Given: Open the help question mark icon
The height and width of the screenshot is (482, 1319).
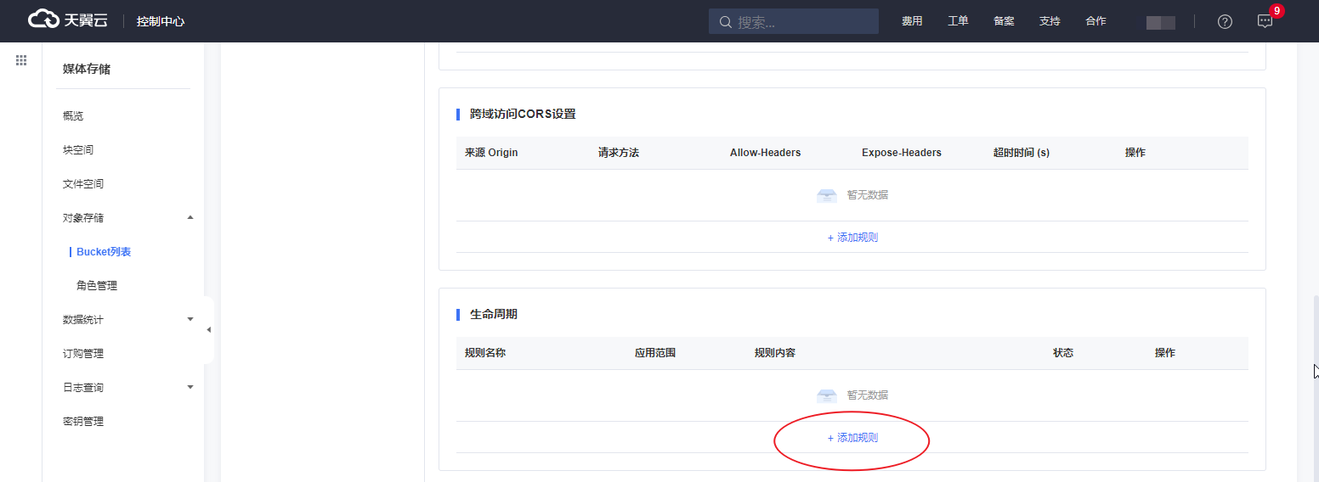Looking at the screenshot, I should 1225,21.
